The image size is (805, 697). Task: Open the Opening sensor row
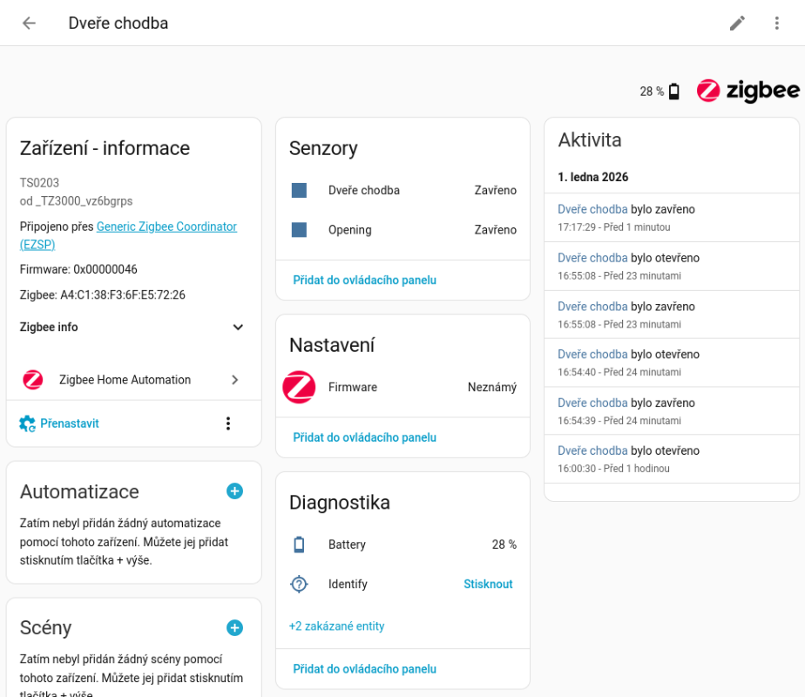click(x=402, y=230)
